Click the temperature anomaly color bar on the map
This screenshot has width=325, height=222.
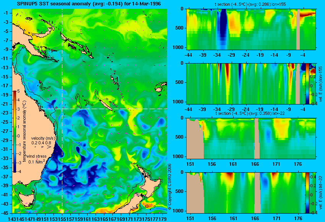(x=15, y=132)
